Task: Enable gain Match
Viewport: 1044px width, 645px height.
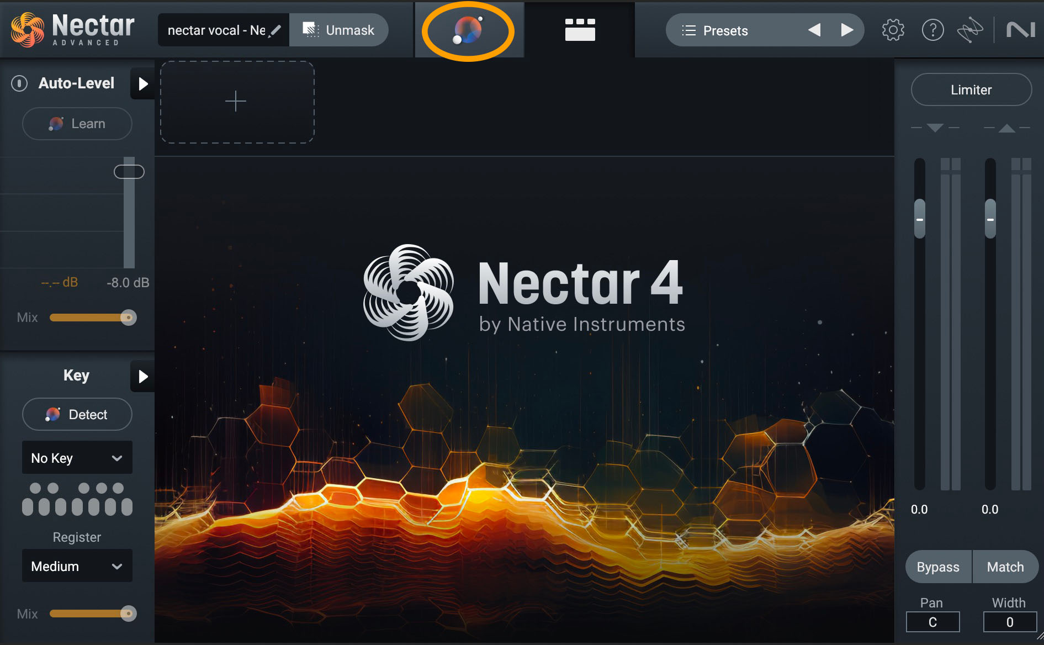Action: tap(1005, 567)
